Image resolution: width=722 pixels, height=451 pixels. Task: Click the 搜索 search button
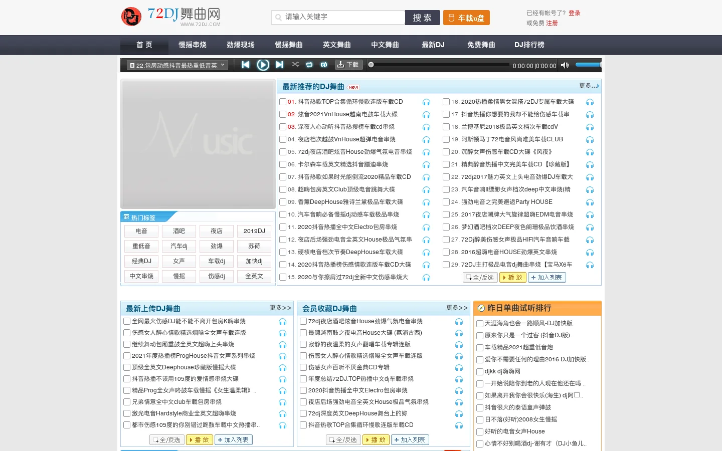(422, 17)
